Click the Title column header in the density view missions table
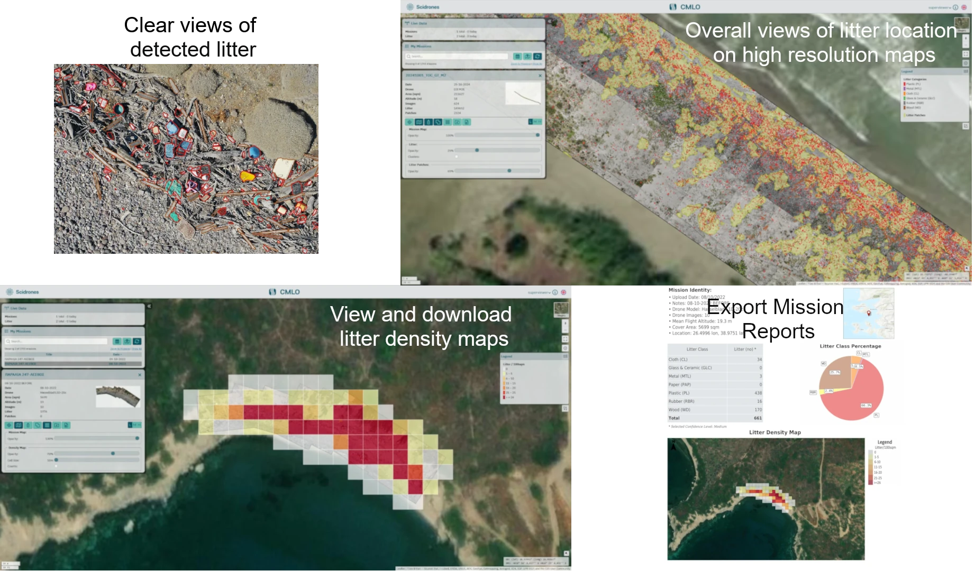Viewport: 975px width, 571px height. pyautogui.click(x=49, y=354)
